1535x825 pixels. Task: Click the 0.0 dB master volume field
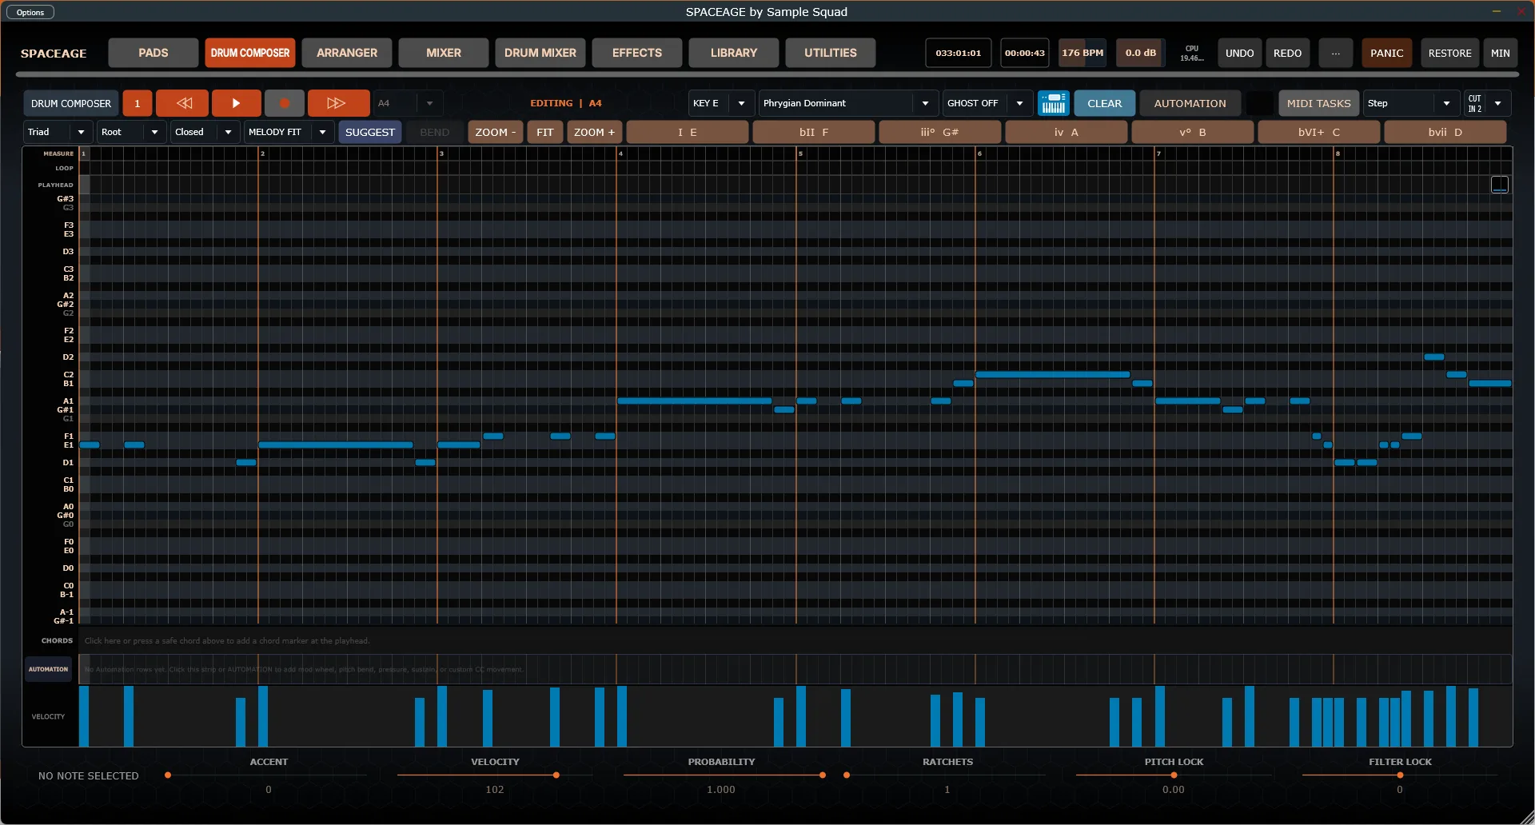[x=1141, y=53]
